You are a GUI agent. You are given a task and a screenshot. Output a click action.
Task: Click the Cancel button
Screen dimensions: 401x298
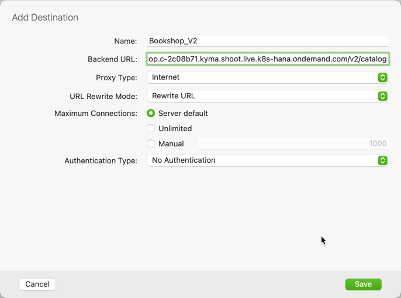pyautogui.click(x=37, y=284)
